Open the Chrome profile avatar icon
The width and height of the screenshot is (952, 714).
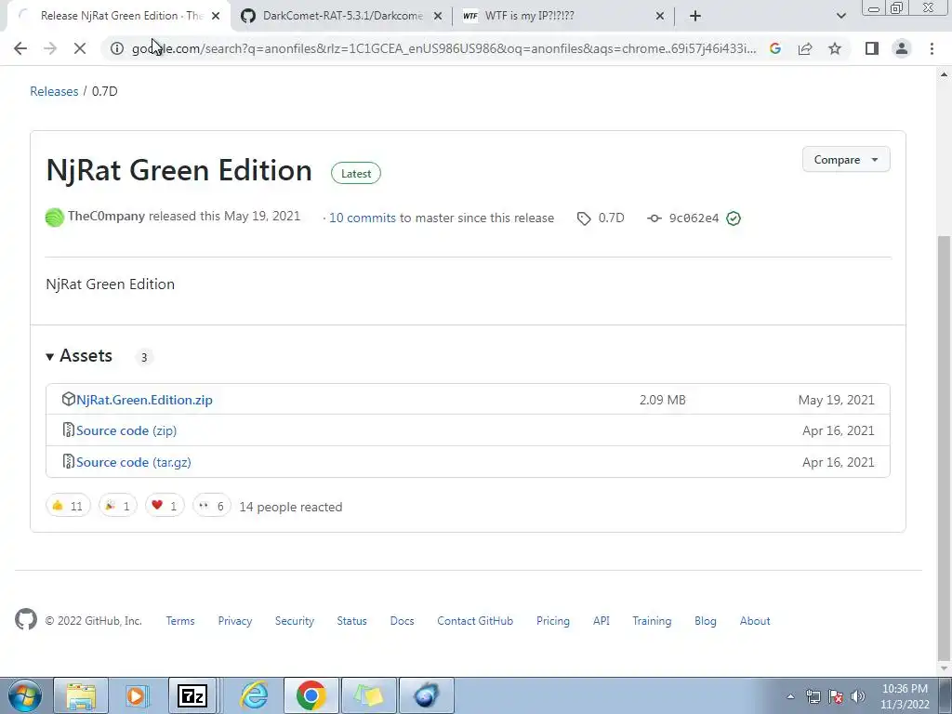(902, 48)
